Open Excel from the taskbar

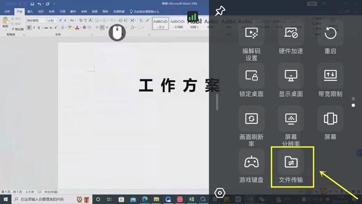point(191,199)
